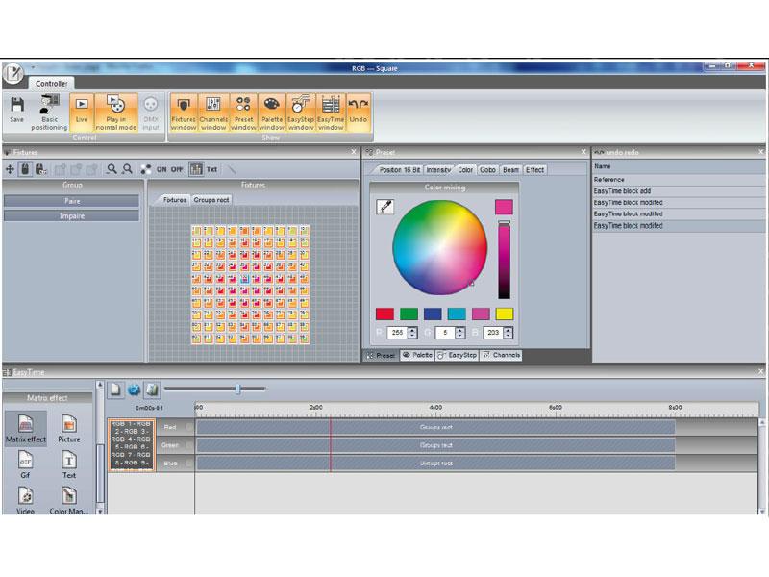The image size is (769, 577).
Task: Pick the eyedropper tool in Color mixing
Action: pos(384,206)
